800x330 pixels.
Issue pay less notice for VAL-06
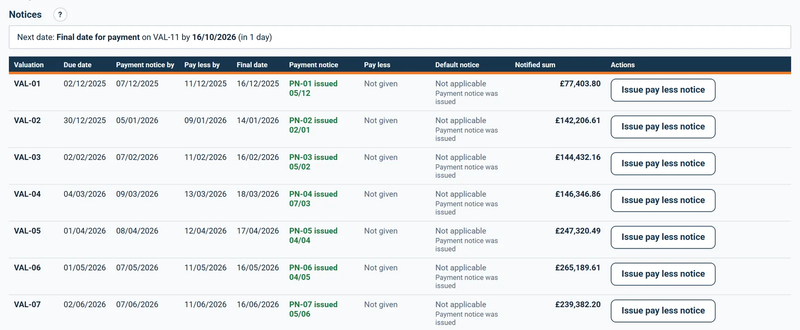click(663, 274)
